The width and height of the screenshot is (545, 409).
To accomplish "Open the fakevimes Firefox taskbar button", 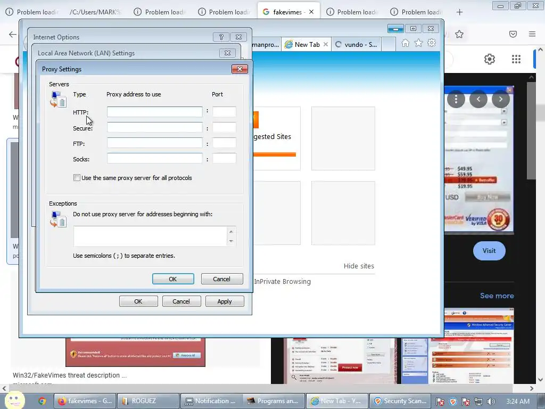I will tap(85, 401).
